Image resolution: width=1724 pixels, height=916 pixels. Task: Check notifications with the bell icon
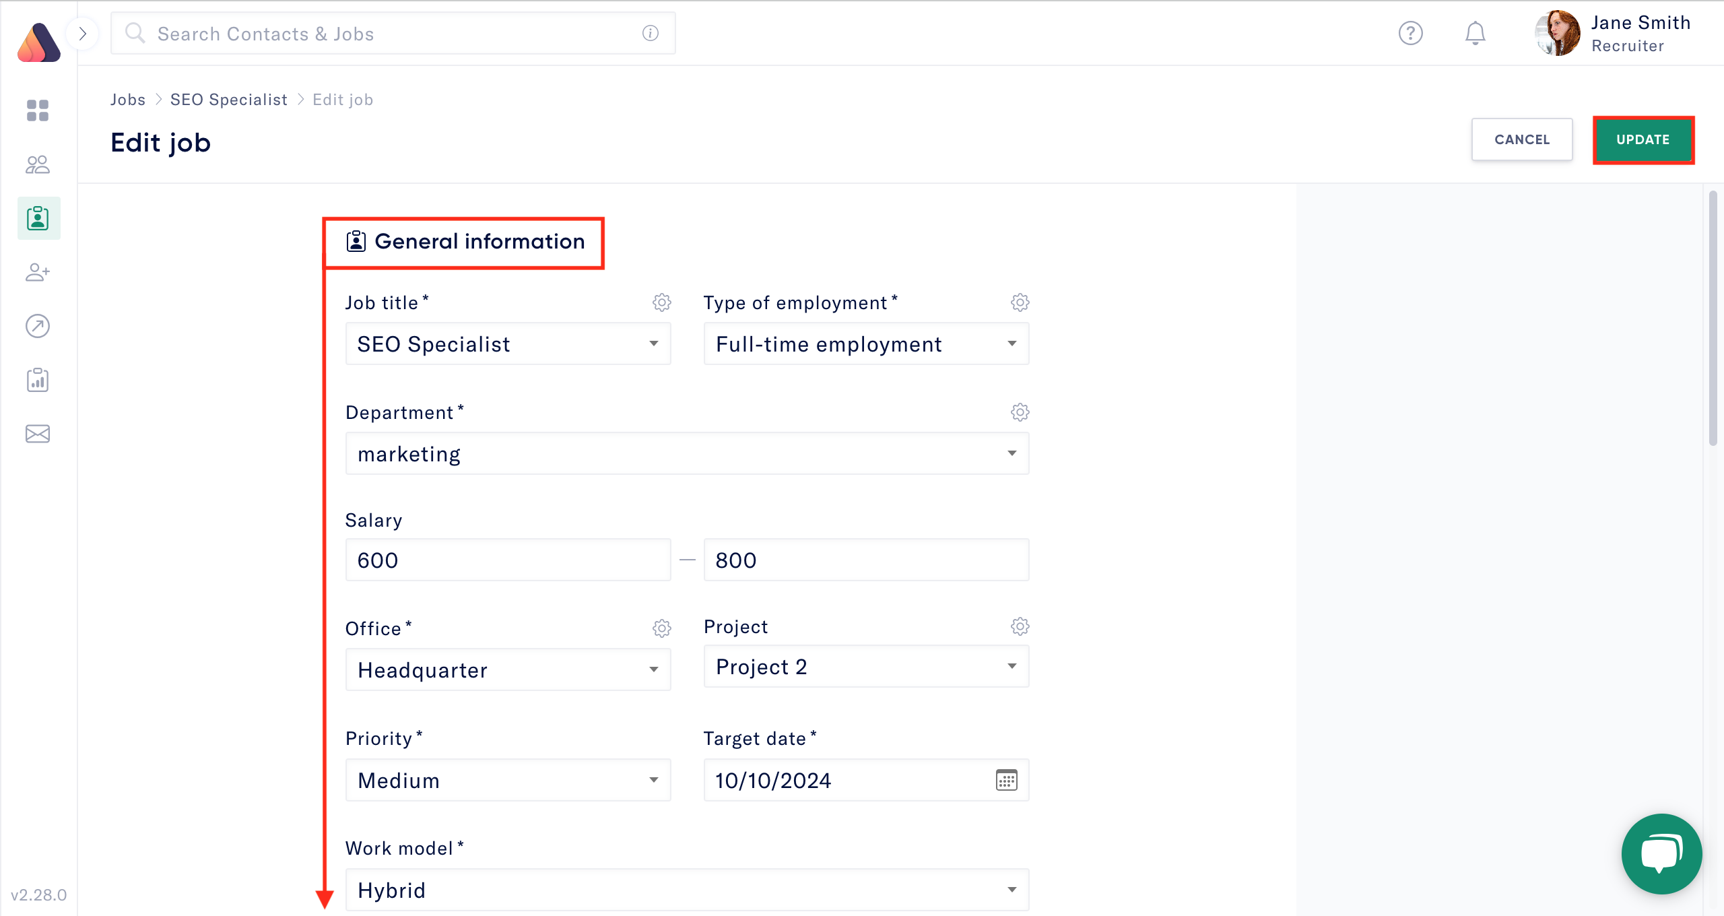1475,32
